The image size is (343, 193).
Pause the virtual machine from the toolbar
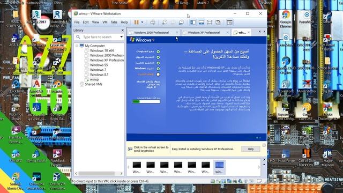pyautogui.click(x=137, y=23)
